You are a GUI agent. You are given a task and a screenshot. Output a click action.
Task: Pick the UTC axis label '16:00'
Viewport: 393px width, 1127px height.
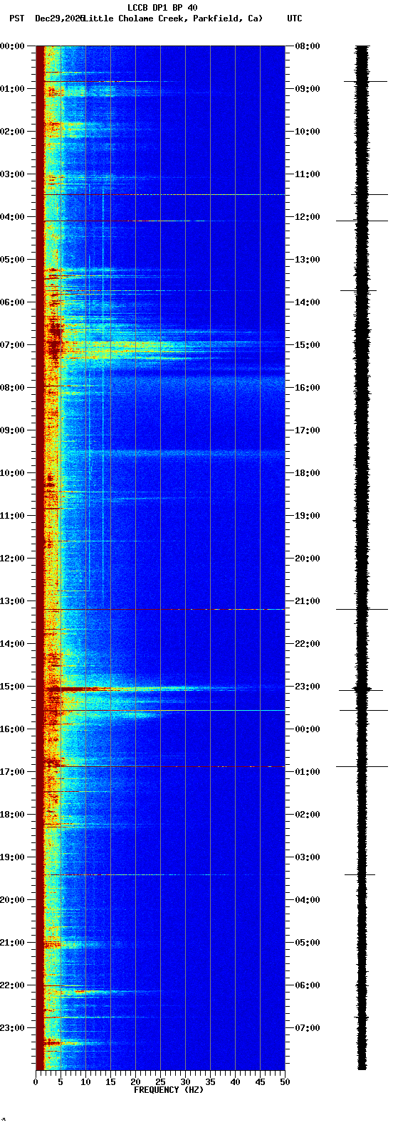pyautogui.click(x=308, y=388)
